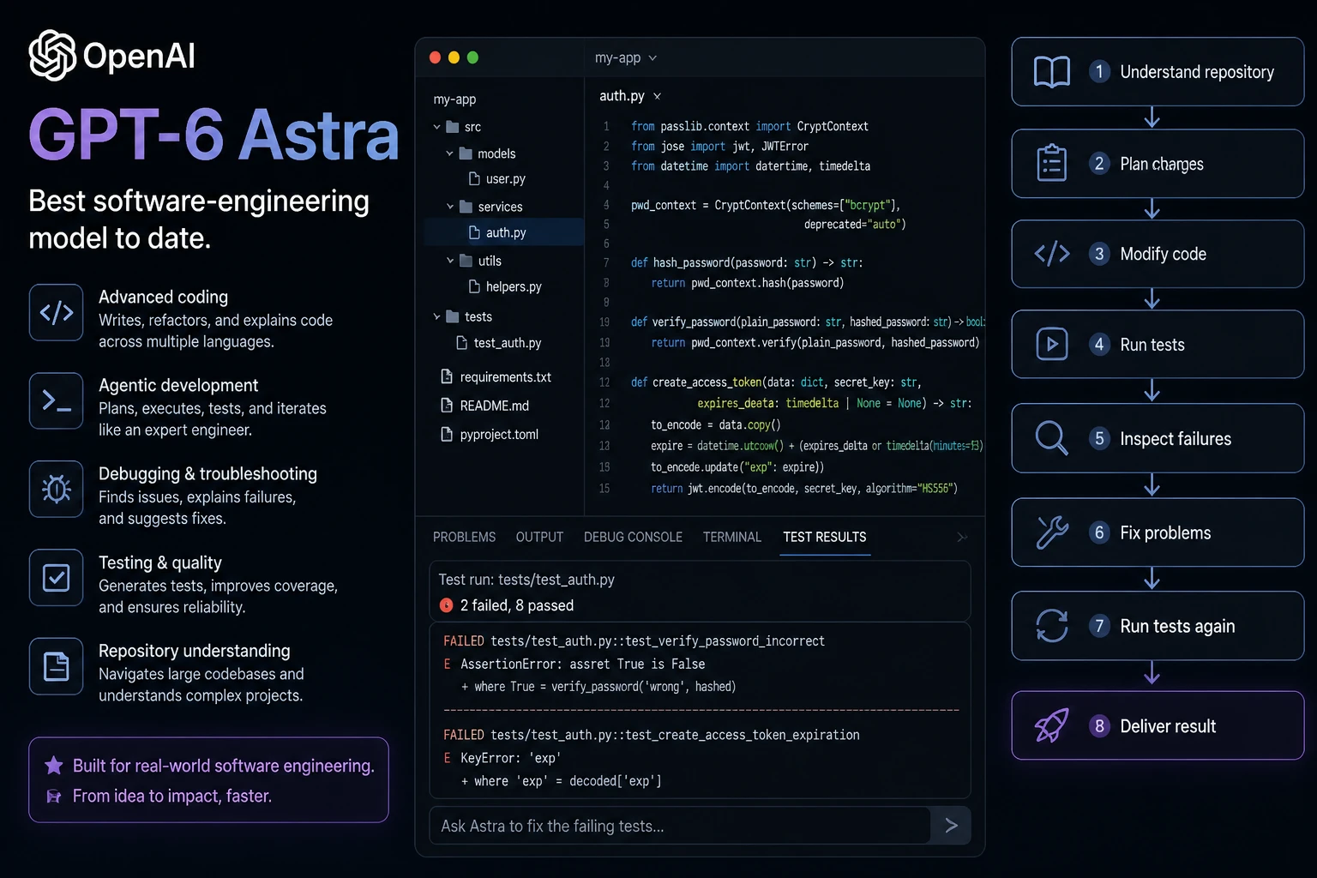The height and width of the screenshot is (878, 1317).
Task: Click the Deliver result step card
Action: (1158, 725)
